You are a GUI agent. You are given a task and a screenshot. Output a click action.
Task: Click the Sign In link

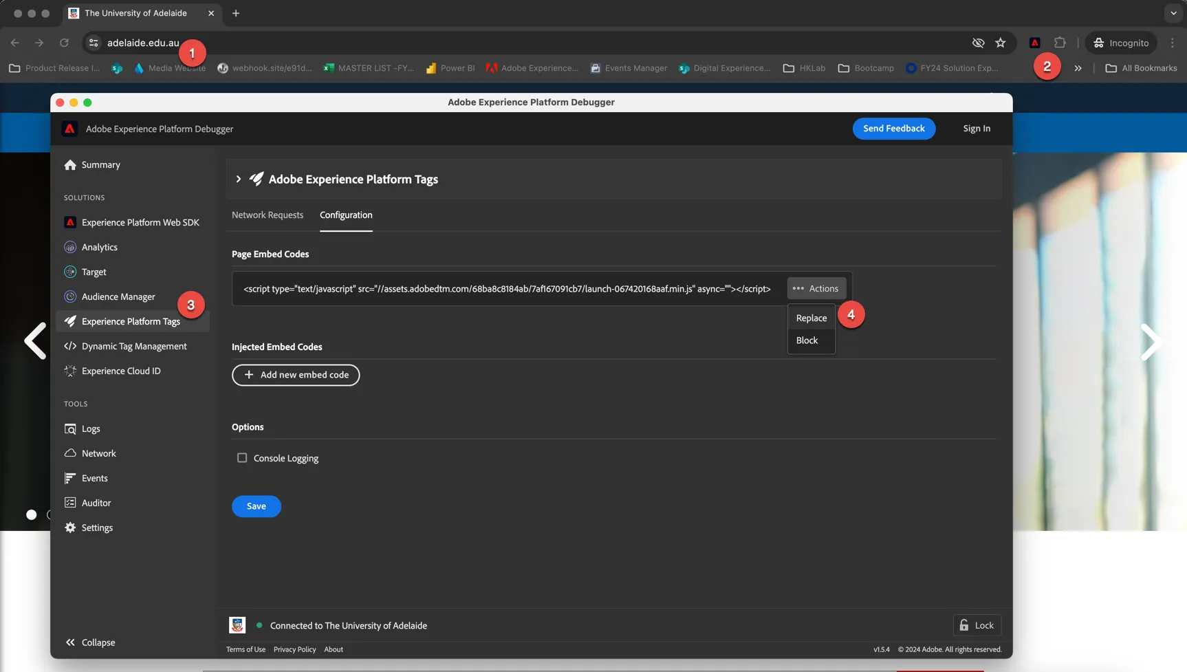point(977,129)
